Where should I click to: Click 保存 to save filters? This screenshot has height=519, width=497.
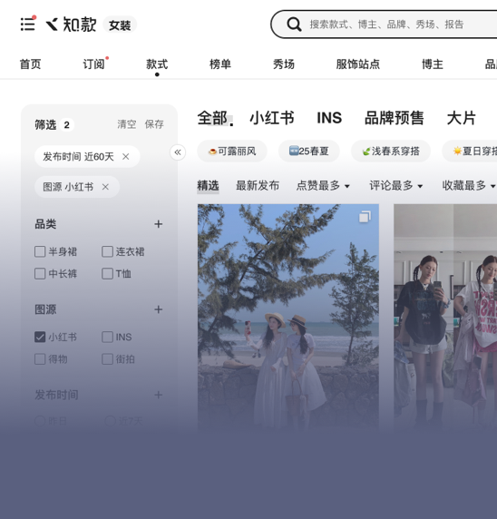(154, 124)
